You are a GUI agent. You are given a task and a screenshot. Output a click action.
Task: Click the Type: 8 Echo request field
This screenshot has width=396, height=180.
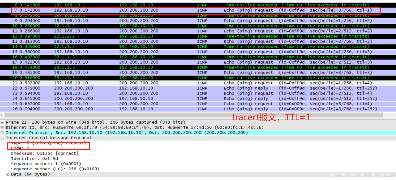coord(48,143)
